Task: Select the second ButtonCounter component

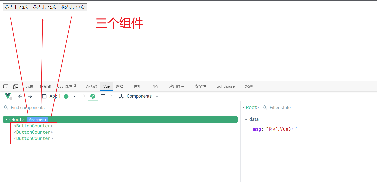Action: 33,132
